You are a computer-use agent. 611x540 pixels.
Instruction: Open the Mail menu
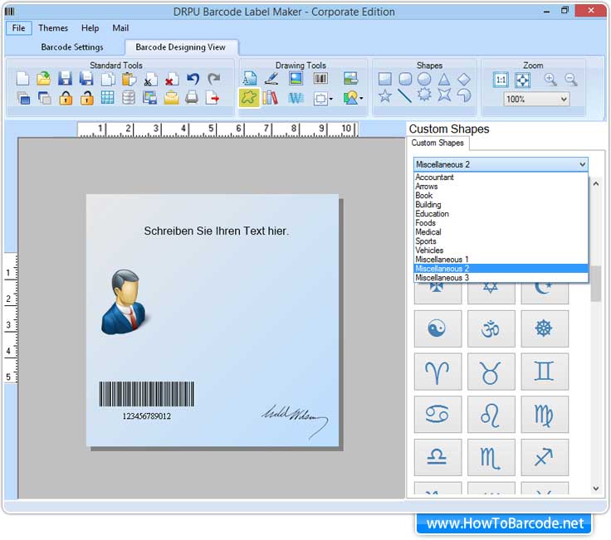[x=120, y=28]
